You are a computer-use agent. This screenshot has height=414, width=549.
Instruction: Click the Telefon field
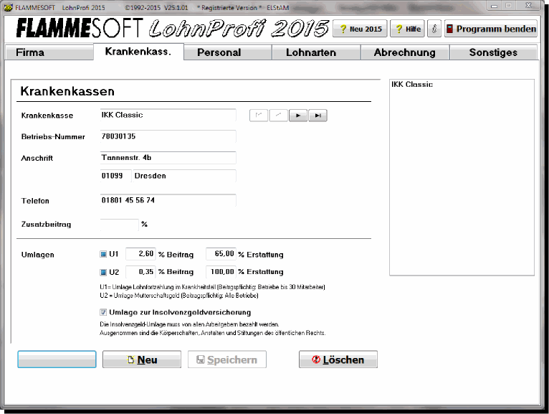point(168,200)
